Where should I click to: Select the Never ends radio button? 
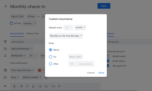(x=50, y=50)
